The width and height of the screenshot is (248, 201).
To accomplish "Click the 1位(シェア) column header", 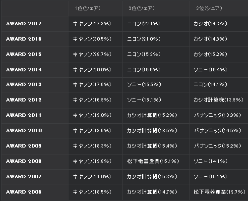I will click(88, 8).
